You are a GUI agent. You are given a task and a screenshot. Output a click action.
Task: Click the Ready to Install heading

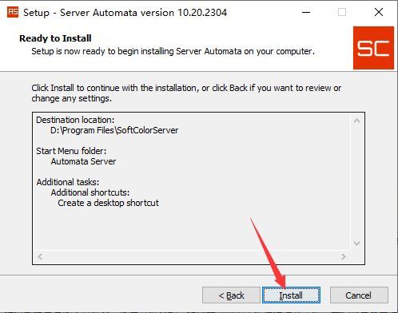[55, 38]
